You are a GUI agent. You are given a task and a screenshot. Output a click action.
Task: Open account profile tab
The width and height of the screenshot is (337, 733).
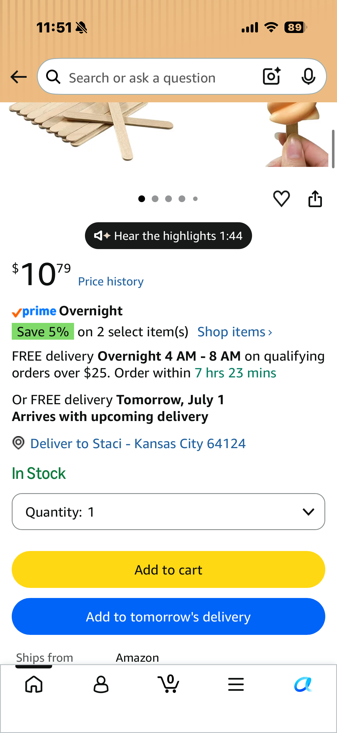[x=101, y=684]
